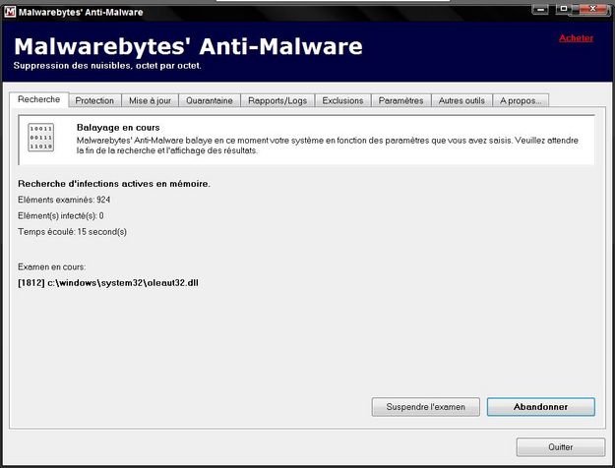Click the text Recherche d'infections actives en mémoire
The height and width of the screenshot is (468, 615).
(x=114, y=184)
